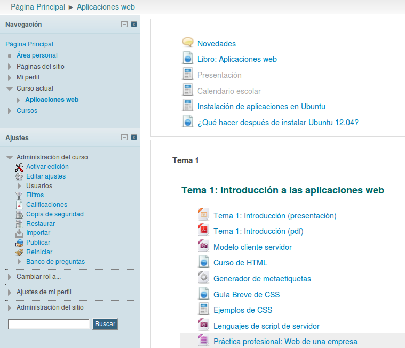Click the grades sheet icon beside Calificaciones
The width and height of the screenshot is (405, 348).
pos(19,205)
